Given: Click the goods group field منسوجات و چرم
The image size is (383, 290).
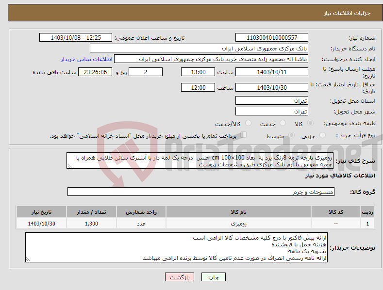Looking at the screenshot, I should 201,192.
